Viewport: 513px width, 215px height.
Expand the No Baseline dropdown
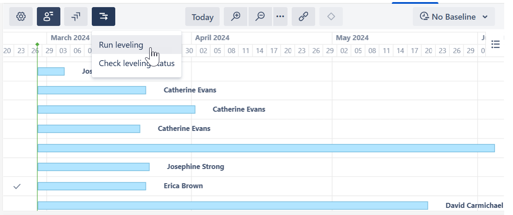(454, 17)
